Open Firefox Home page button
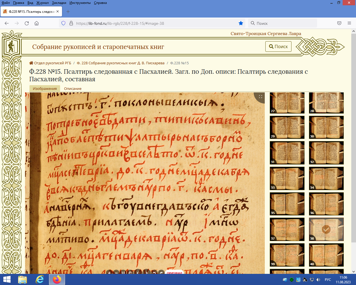The image size is (356, 285). click(36, 23)
